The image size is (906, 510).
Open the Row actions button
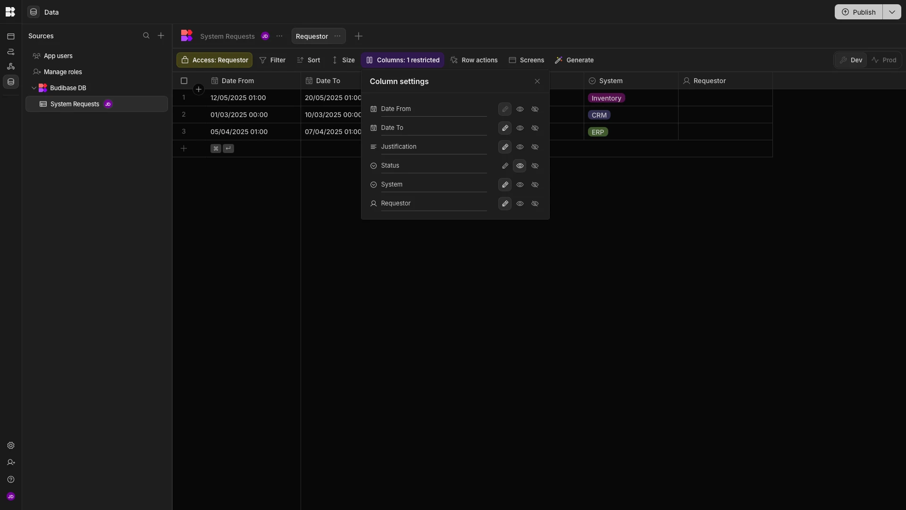tap(474, 60)
